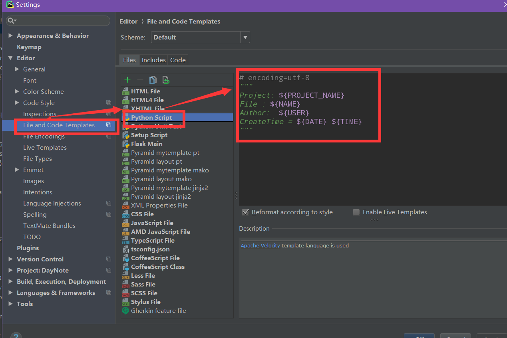The image size is (507, 338).
Task: Select Flask Main template icon
Action: [125, 144]
